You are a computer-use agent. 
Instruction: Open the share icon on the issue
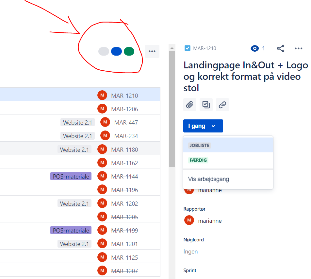tap(281, 48)
